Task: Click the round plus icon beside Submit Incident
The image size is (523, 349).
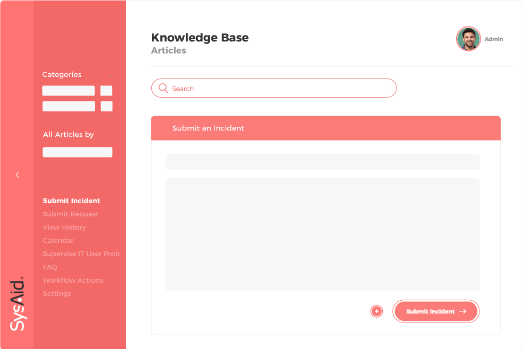Action: click(x=376, y=311)
